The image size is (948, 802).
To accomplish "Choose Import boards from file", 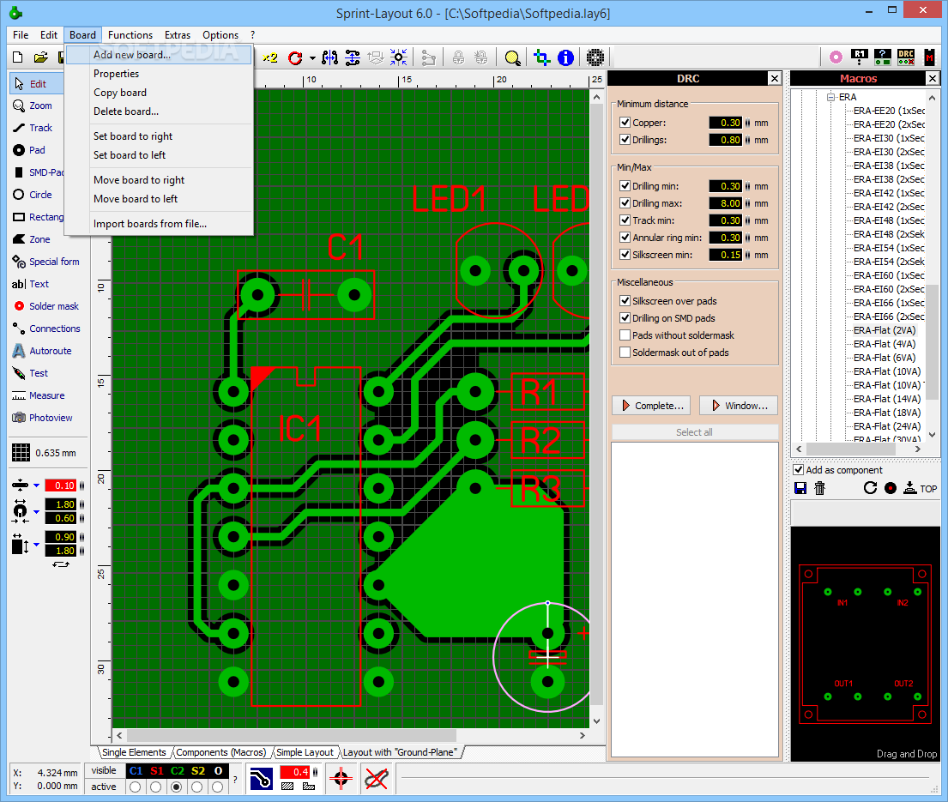I will click(x=159, y=224).
